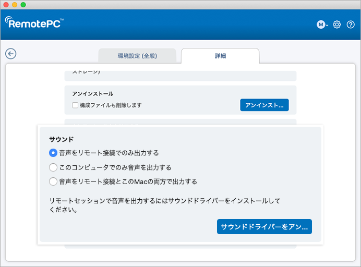Close the window with the red button
Image resolution: width=361 pixels, height=267 pixels.
5,5
